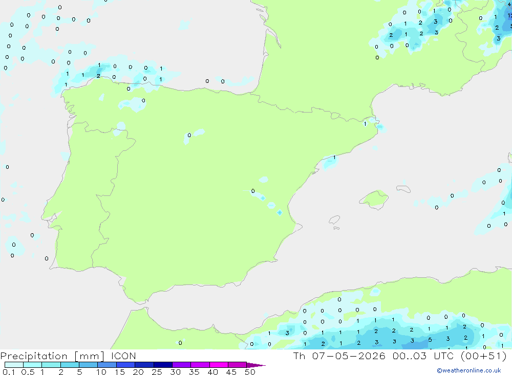Click Ibiza island on the map

point(334,220)
